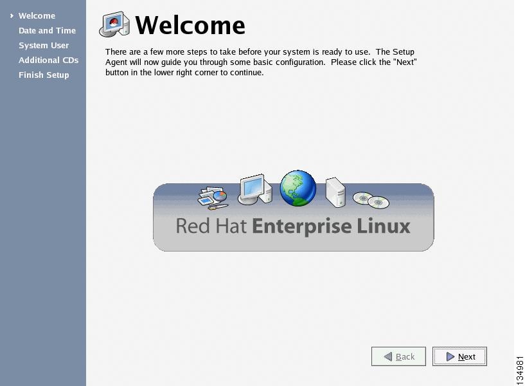Click the Red Hat Enterprise Linux logo text
The width and height of the screenshot is (525, 386).
tap(293, 226)
